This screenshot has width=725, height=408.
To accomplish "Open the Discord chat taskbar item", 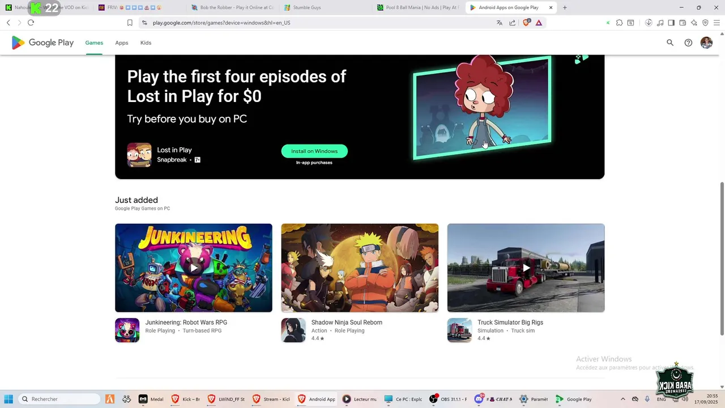I will tap(493, 399).
